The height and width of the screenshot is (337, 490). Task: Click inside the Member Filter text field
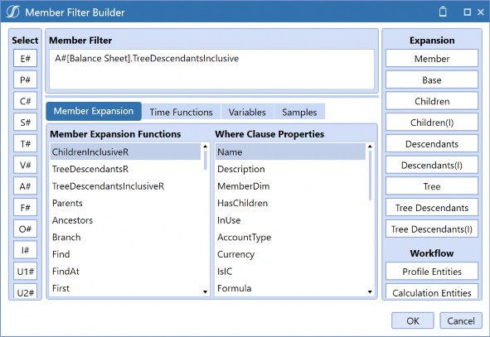pyautogui.click(x=211, y=70)
